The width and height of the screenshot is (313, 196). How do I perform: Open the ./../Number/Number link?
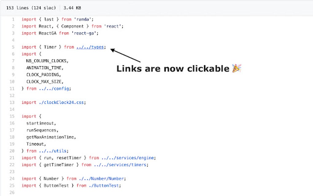click(101, 178)
